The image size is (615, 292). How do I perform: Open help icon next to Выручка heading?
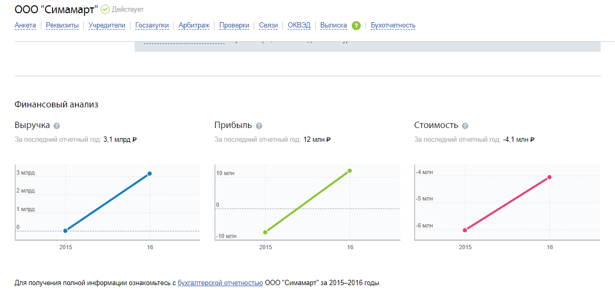57,126
